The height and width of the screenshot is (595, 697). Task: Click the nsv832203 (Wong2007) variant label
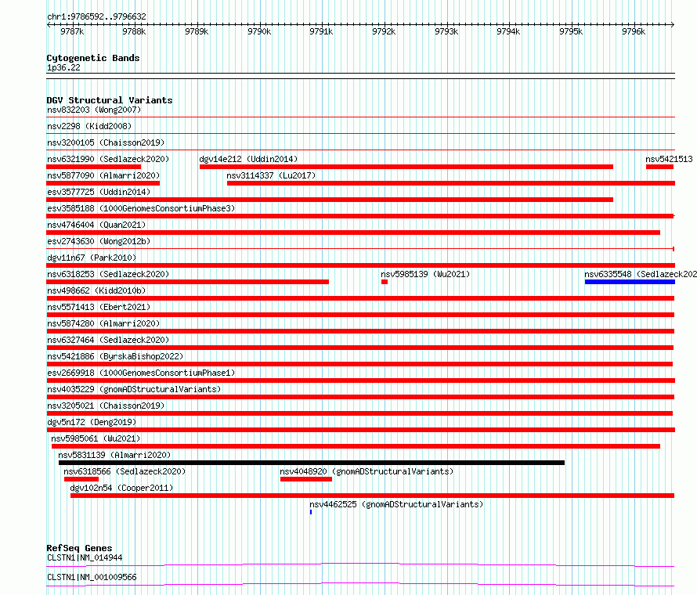coord(94,110)
